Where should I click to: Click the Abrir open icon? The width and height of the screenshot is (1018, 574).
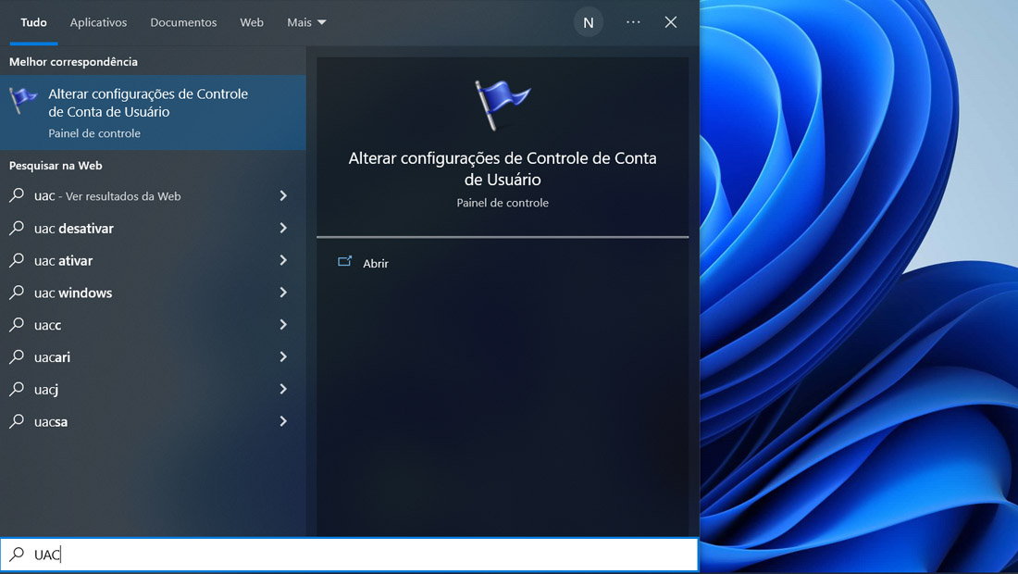coord(345,262)
